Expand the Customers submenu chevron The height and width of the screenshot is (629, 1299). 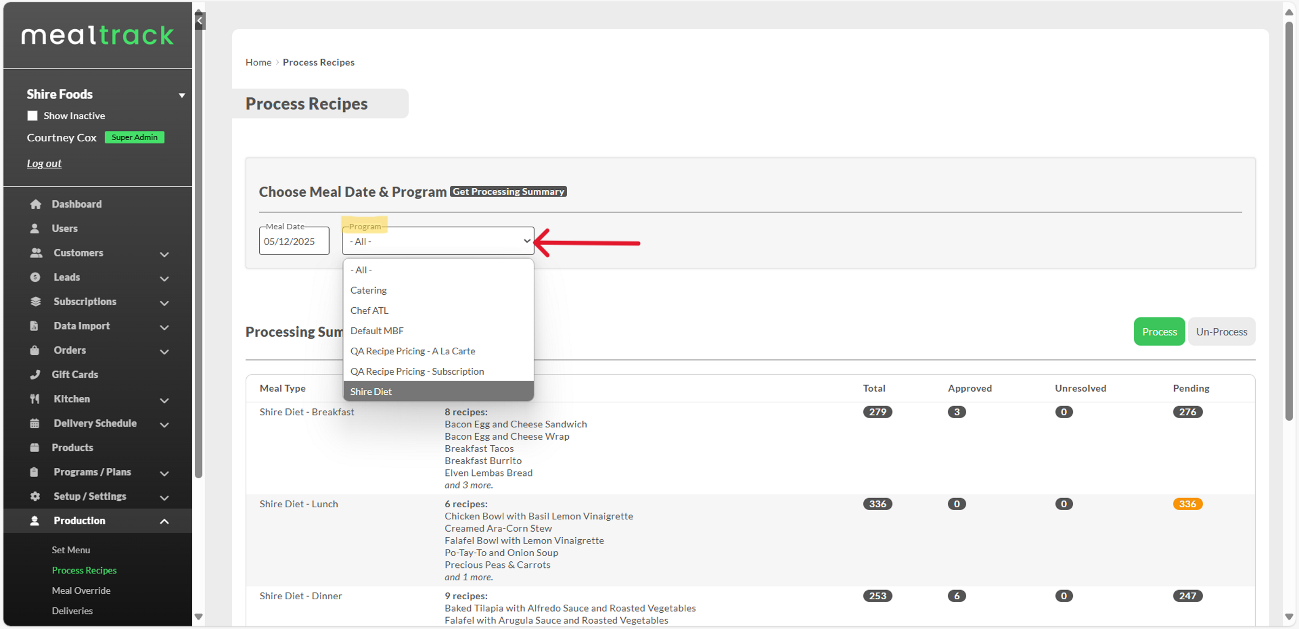click(165, 254)
